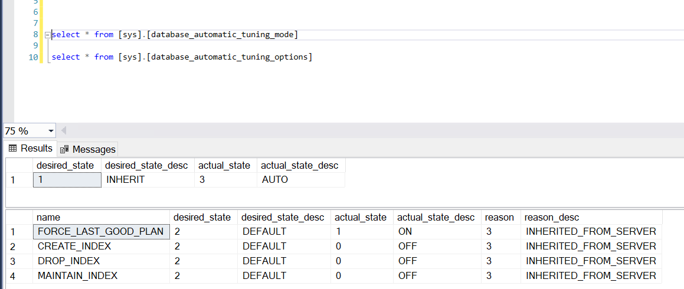The image size is (684, 289).
Task: Open the 75 % zoom dropdown
Action: click(x=51, y=131)
